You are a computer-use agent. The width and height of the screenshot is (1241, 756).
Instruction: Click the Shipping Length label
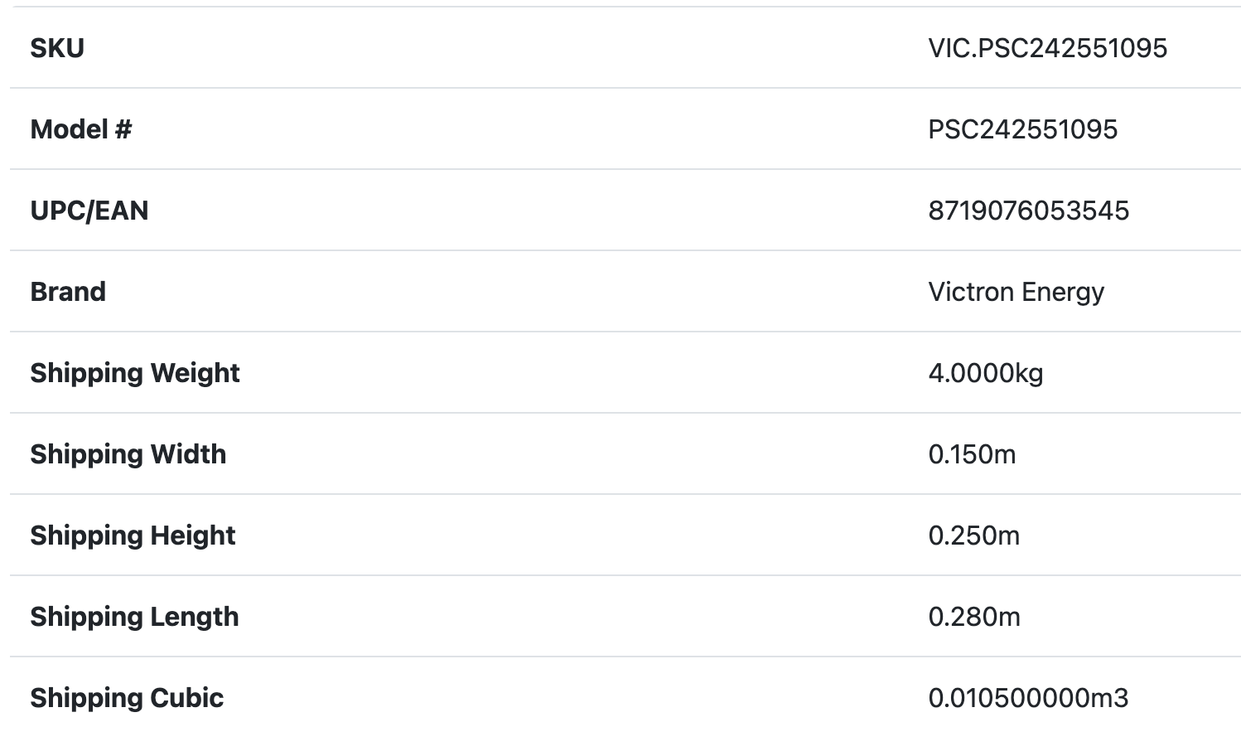(x=135, y=617)
